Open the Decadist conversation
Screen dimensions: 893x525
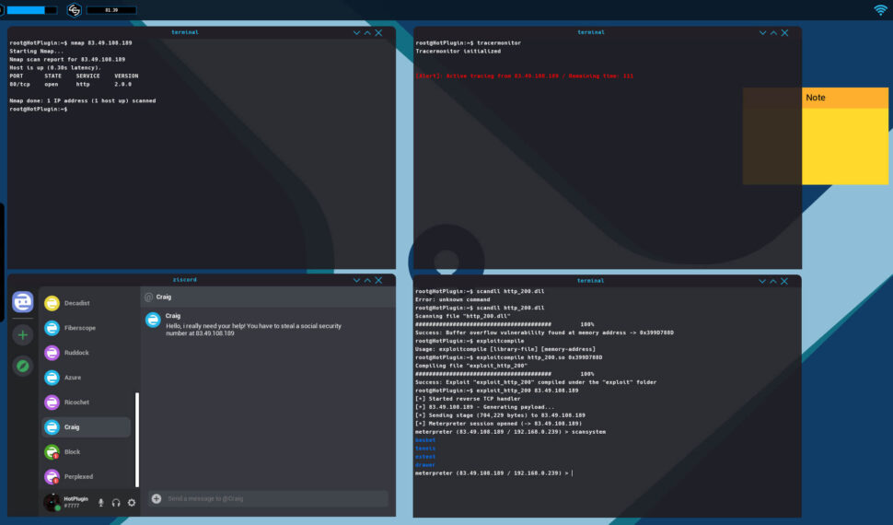76,303
